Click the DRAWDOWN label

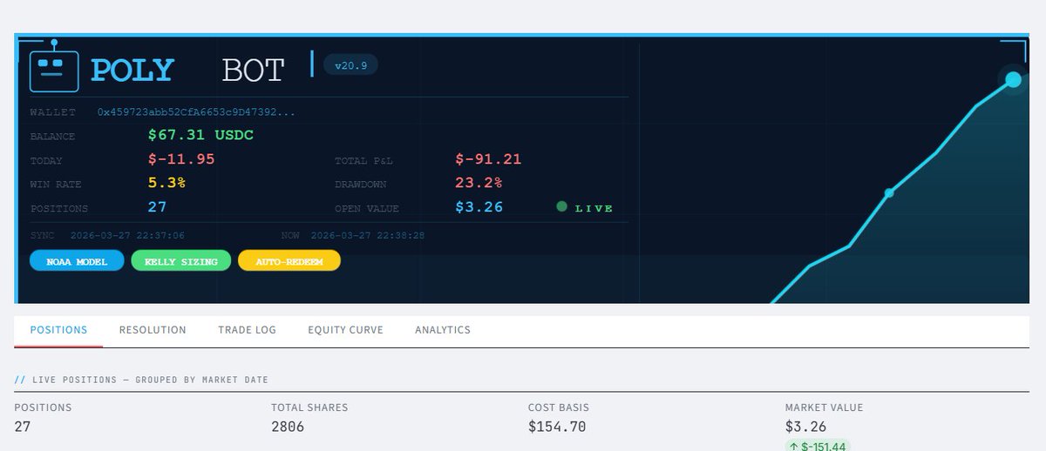tap(361, 185)
